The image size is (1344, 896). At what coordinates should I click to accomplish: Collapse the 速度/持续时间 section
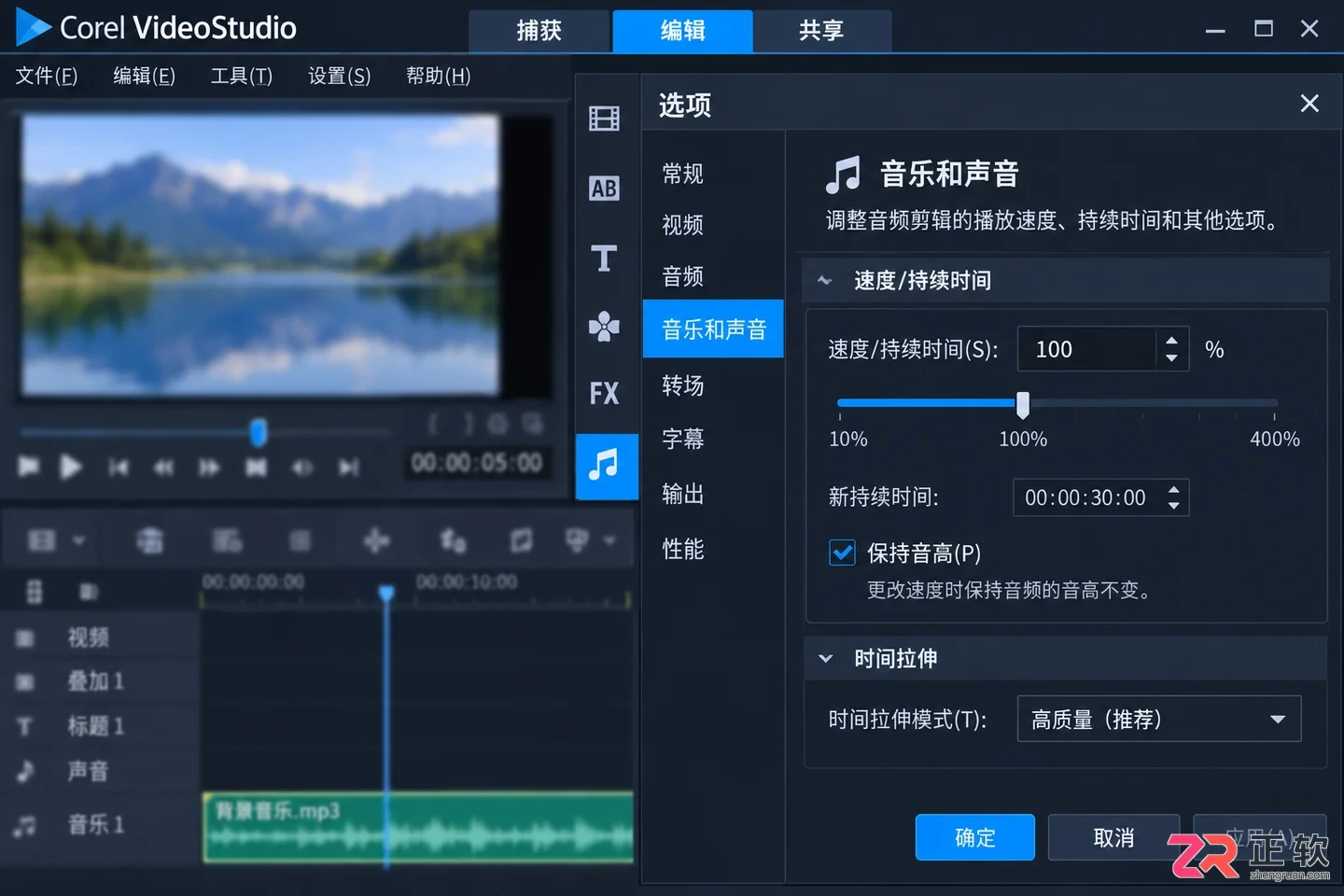click(x=825, y=280)
